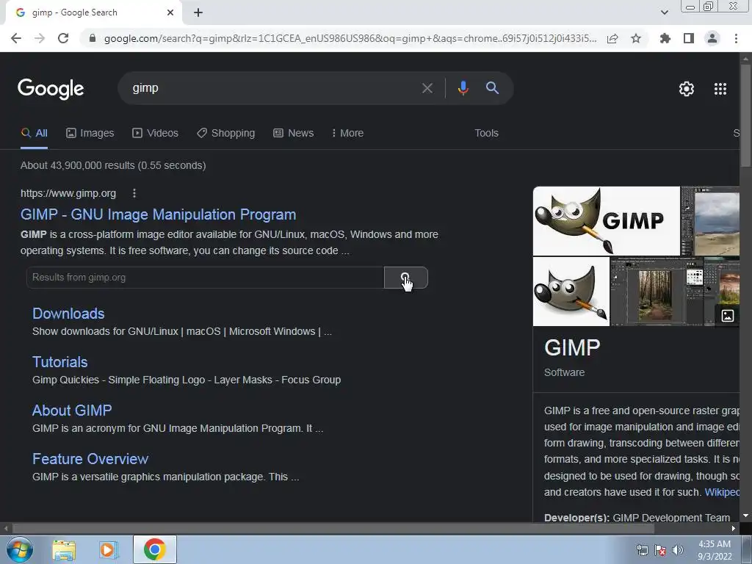Open the volume speaker tray icon
The height and width of the screenshot is (564, 752).
coord(677,550)
